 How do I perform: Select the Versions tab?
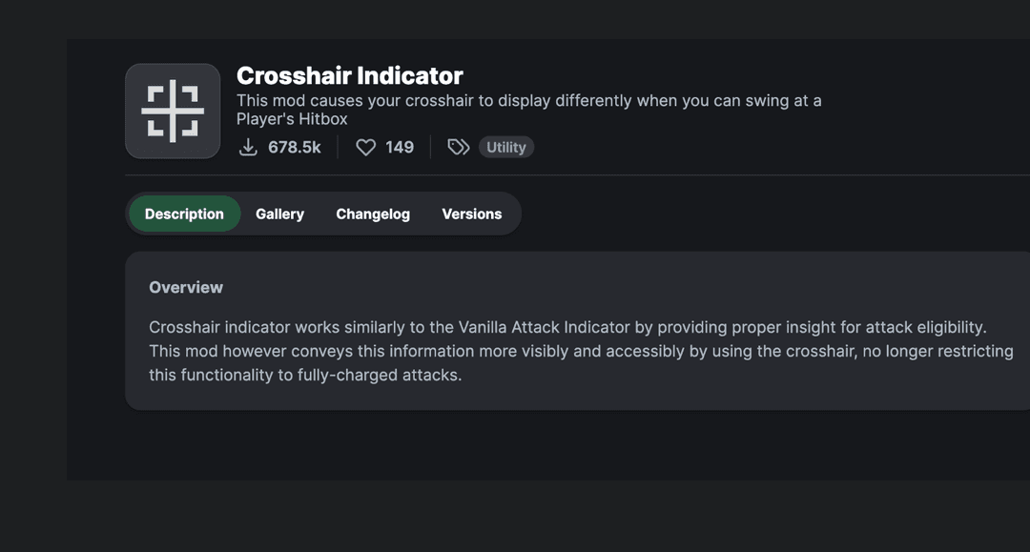[471, 214]
